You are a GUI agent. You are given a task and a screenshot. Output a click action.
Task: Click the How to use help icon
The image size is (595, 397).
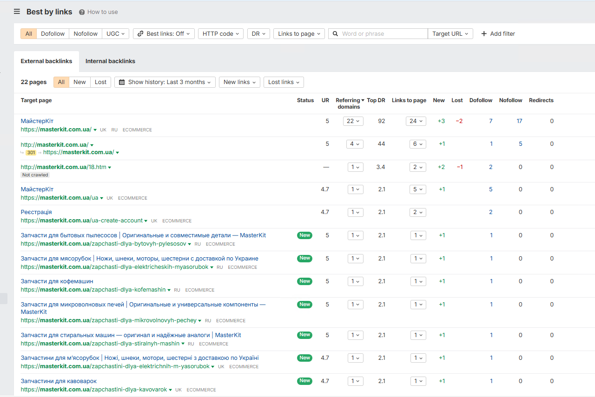82,12
